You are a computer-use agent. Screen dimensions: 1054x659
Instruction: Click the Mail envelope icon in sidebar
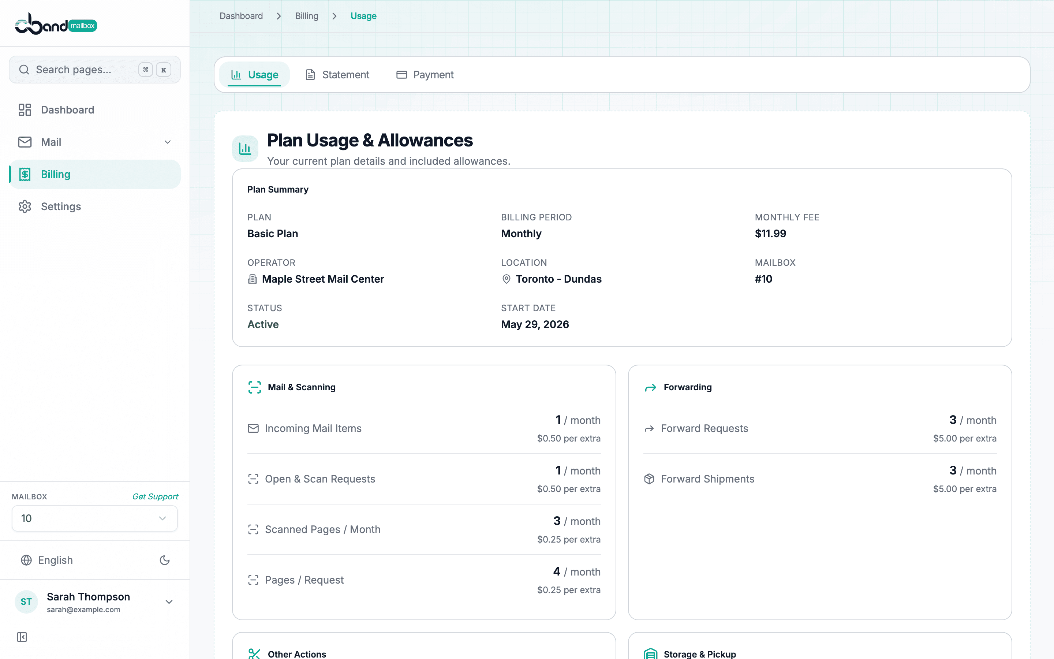click(25, 142)
